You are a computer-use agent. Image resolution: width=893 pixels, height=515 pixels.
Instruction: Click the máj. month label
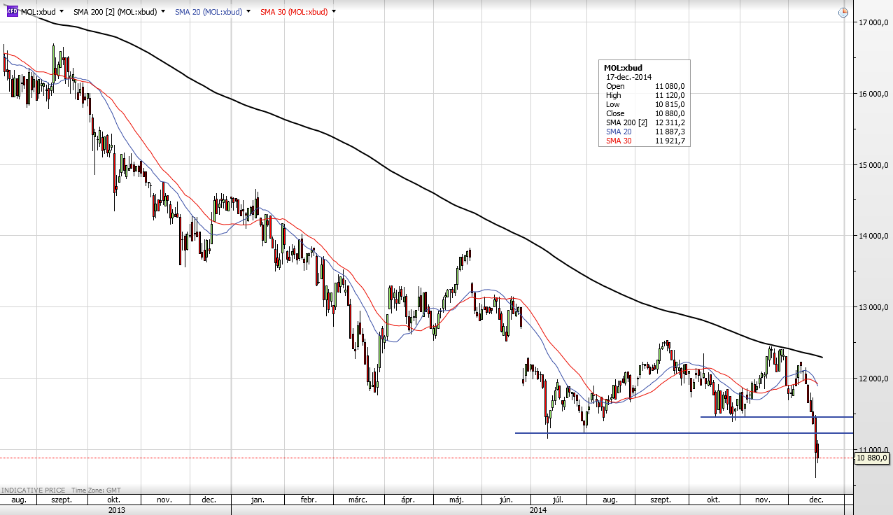click(457, 500)
